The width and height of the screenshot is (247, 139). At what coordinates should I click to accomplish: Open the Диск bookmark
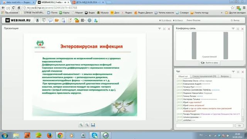(x=115, y=13)
